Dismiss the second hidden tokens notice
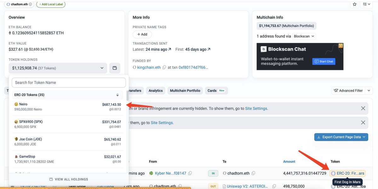 [363, 123]
